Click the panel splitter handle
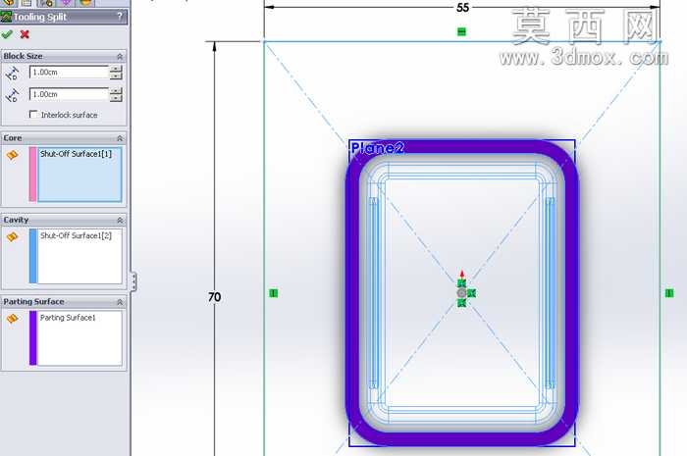This screenshot has width=687, height=456. [x=133, y=281]
